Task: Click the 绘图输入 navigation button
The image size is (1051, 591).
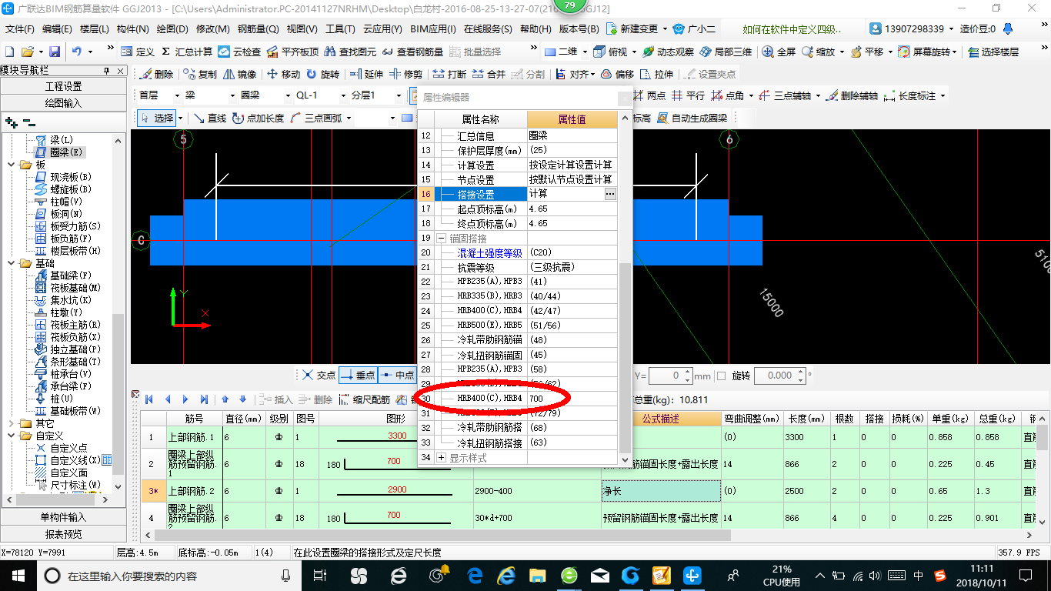Action: 63,102
